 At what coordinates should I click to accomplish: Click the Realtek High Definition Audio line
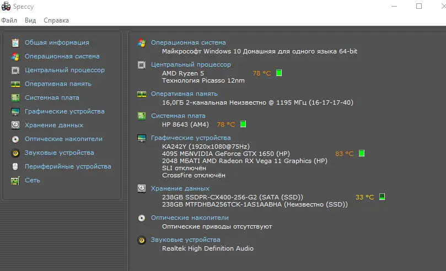click(x=208, y=248)
